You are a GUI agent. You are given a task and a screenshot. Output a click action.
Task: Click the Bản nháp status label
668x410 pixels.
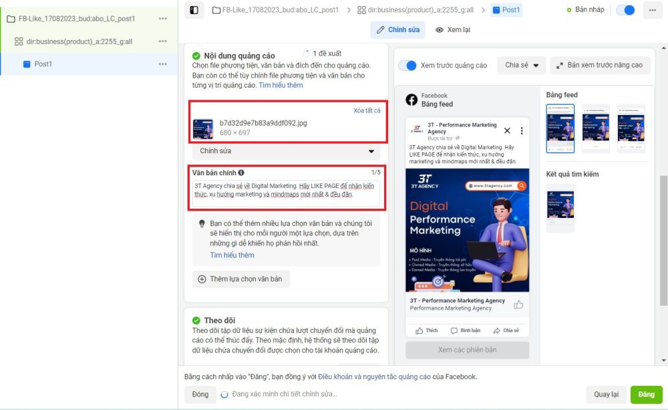pyautogui.click(x=589, y=10)
